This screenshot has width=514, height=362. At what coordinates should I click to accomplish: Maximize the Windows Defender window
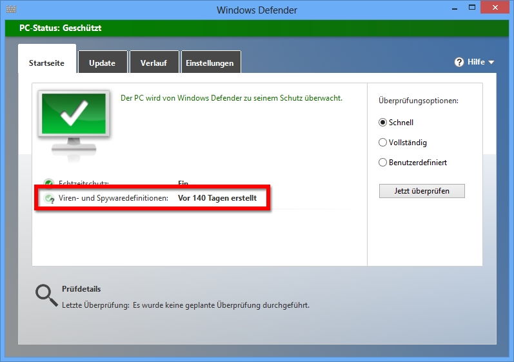coord(472,8)
